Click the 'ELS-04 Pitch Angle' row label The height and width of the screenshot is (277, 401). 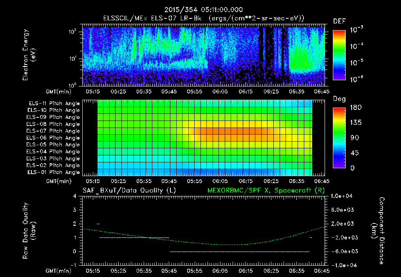[x=53, y=151]
